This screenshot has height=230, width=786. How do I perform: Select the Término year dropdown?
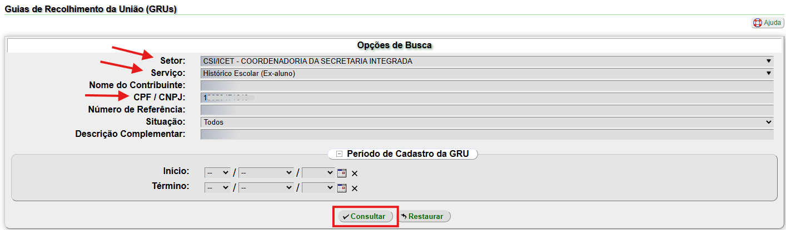(x=319, y=188)
